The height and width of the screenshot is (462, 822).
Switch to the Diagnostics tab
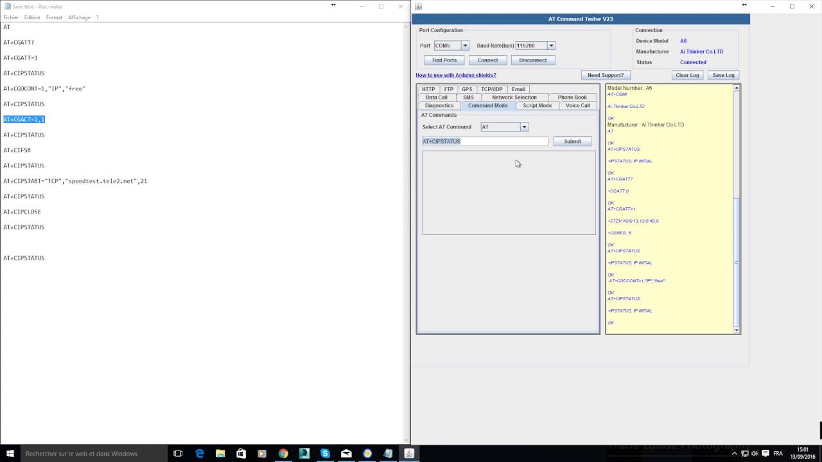(439, 105)
